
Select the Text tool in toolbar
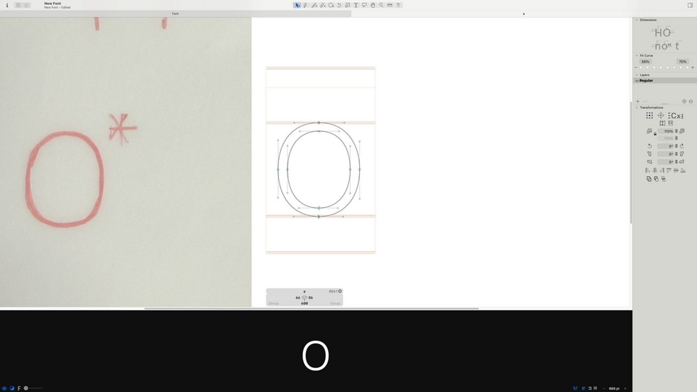click(356, 5)
